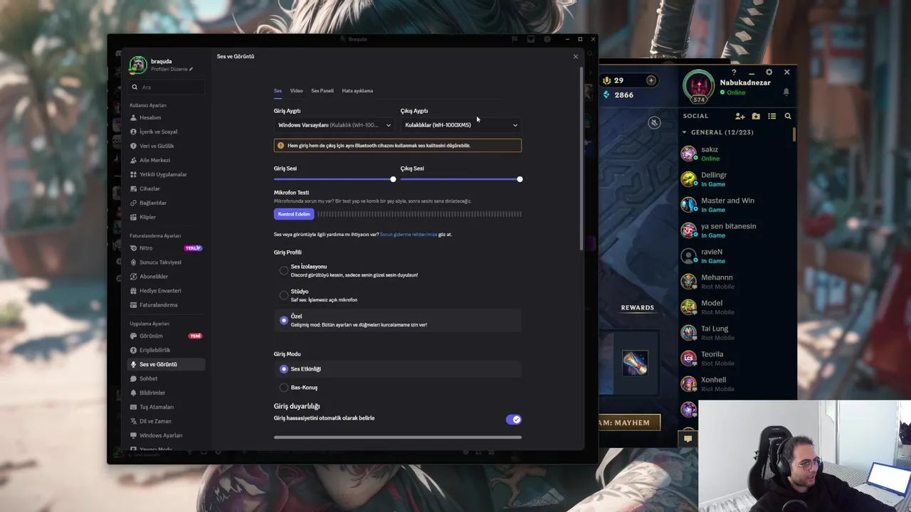Click League help question mark icon
The height and width of the screenshot is (512, 911).
coord(734,72)
